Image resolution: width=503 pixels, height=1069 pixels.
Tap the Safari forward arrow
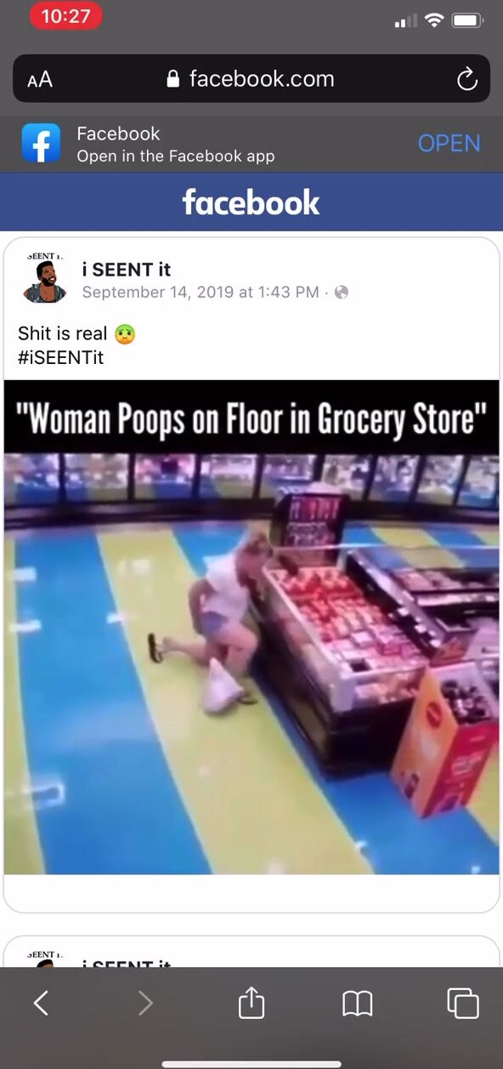[x=145, y=1004]
